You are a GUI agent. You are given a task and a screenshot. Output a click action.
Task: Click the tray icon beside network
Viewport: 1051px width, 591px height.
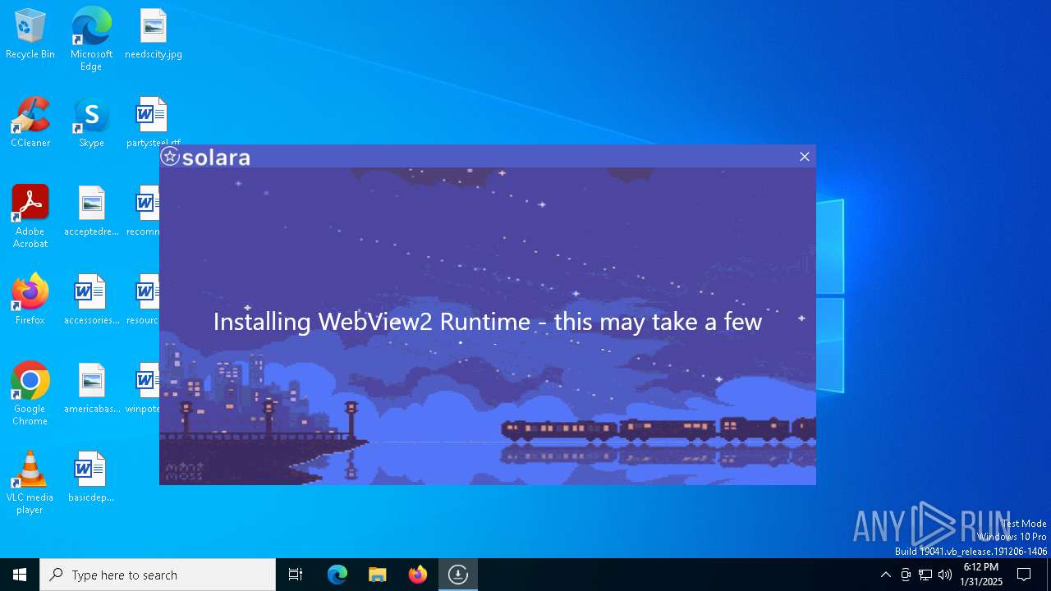tap(906, 575)
